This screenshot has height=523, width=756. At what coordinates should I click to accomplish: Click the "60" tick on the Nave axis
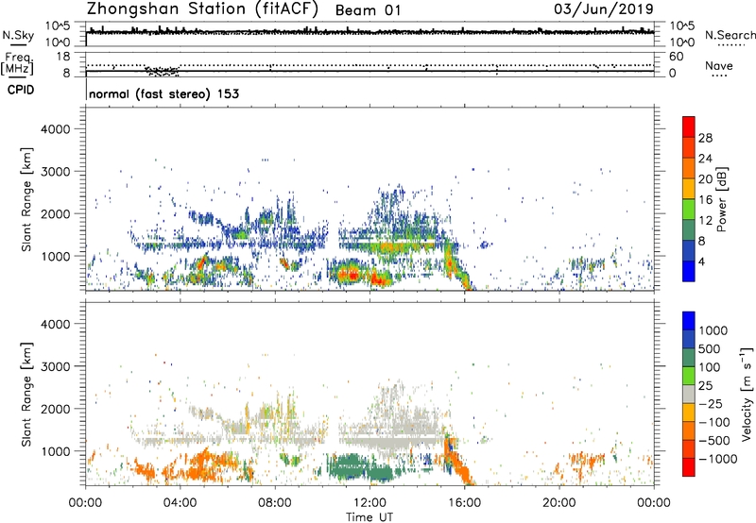point(676,57)
